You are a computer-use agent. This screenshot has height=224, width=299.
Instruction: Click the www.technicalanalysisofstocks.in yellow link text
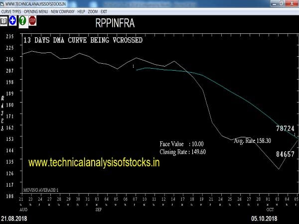[94, 162]
